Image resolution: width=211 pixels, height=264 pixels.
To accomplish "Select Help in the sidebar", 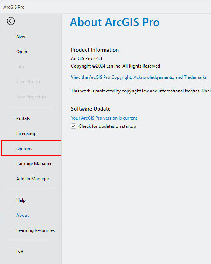I will (21, 200).
